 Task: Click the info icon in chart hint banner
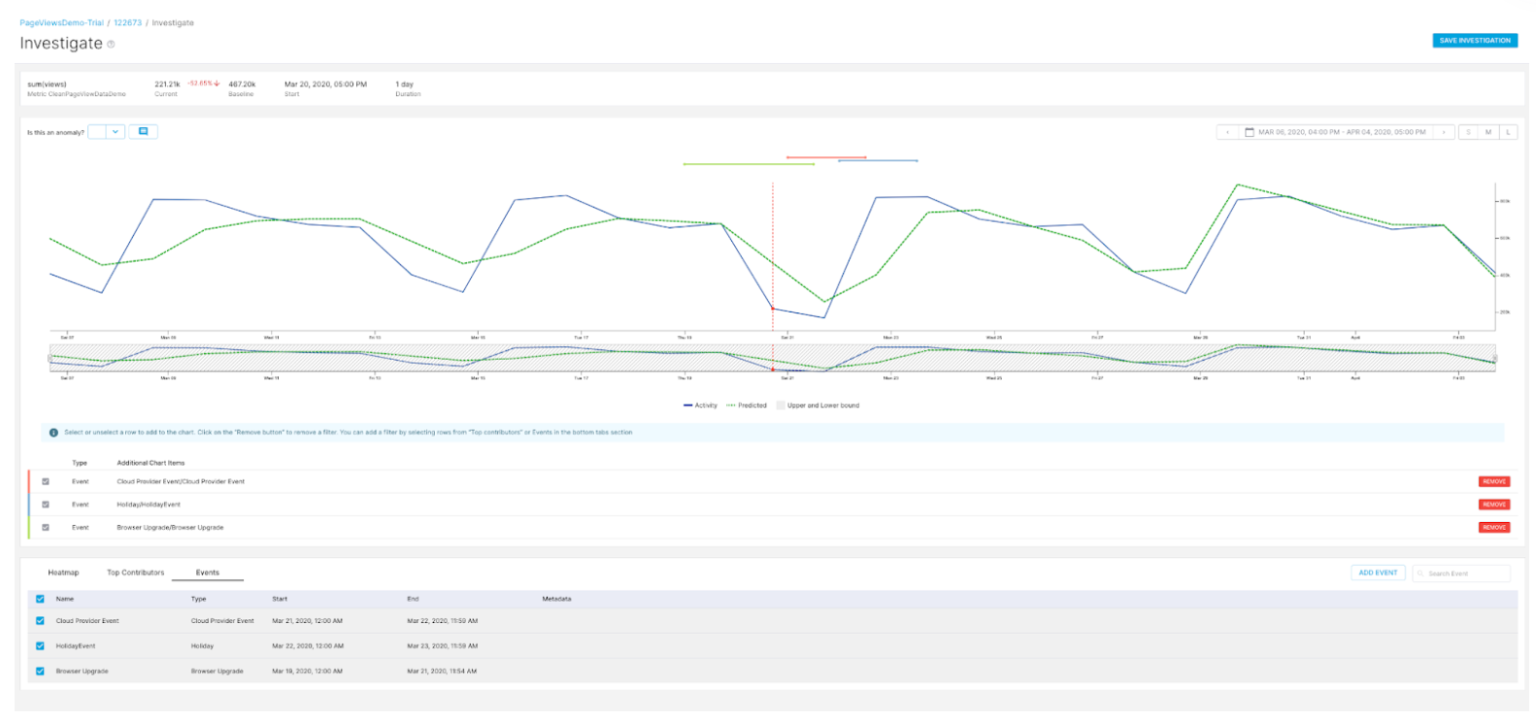click(x=53, y=433)
